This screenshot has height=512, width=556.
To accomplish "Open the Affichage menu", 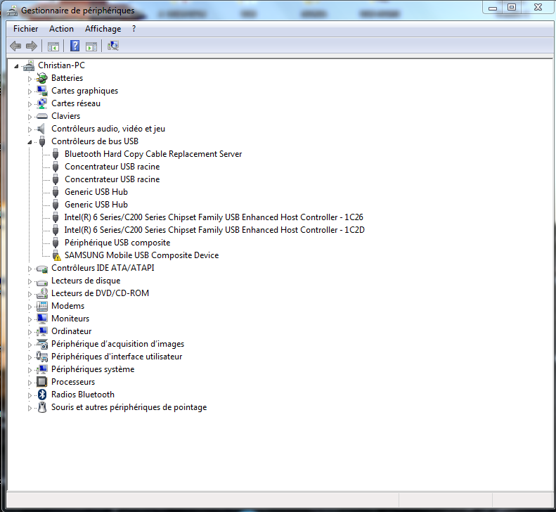I will coord(103,29).
